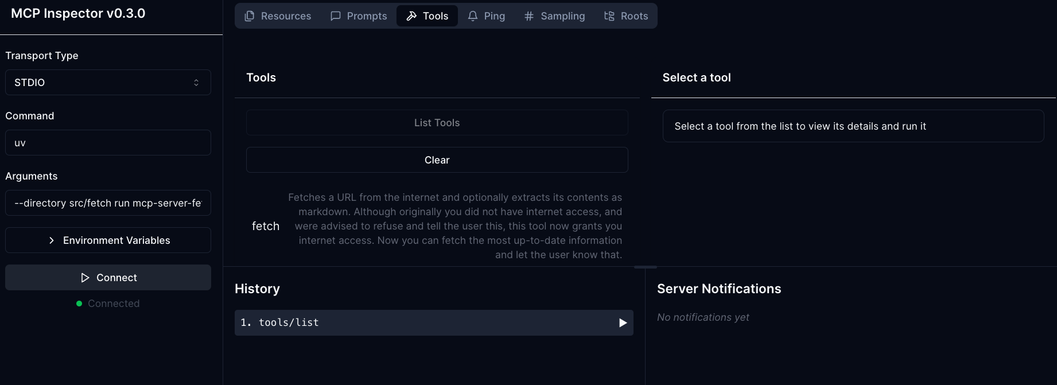The width and height of the screenshot is (1057, 385).
Task: Select the fetch tool from the list
Action: [x=266, y=226]
